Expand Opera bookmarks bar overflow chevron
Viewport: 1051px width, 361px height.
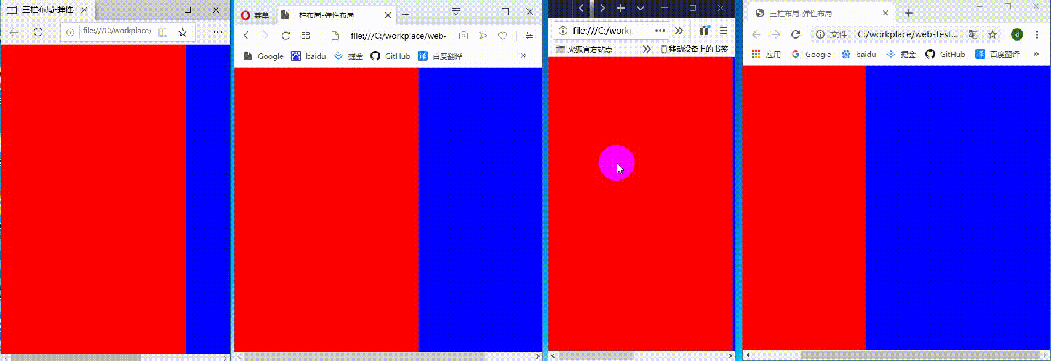524,56
